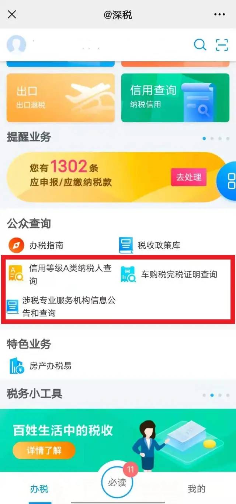Tap the 房产办税易 building icon
This screenshot has width=236, height=504.
click(16, 366)
